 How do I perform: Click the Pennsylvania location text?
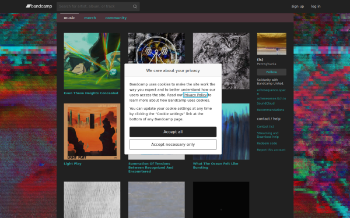click(x=267, y=64)
